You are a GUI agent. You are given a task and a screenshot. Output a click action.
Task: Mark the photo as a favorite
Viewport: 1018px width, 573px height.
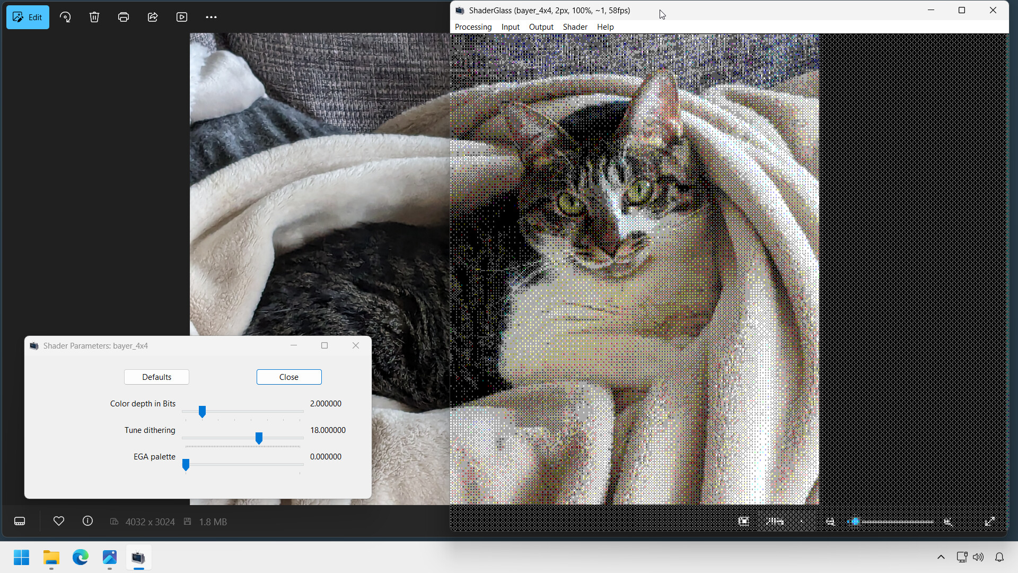click(x=59, y=521)
